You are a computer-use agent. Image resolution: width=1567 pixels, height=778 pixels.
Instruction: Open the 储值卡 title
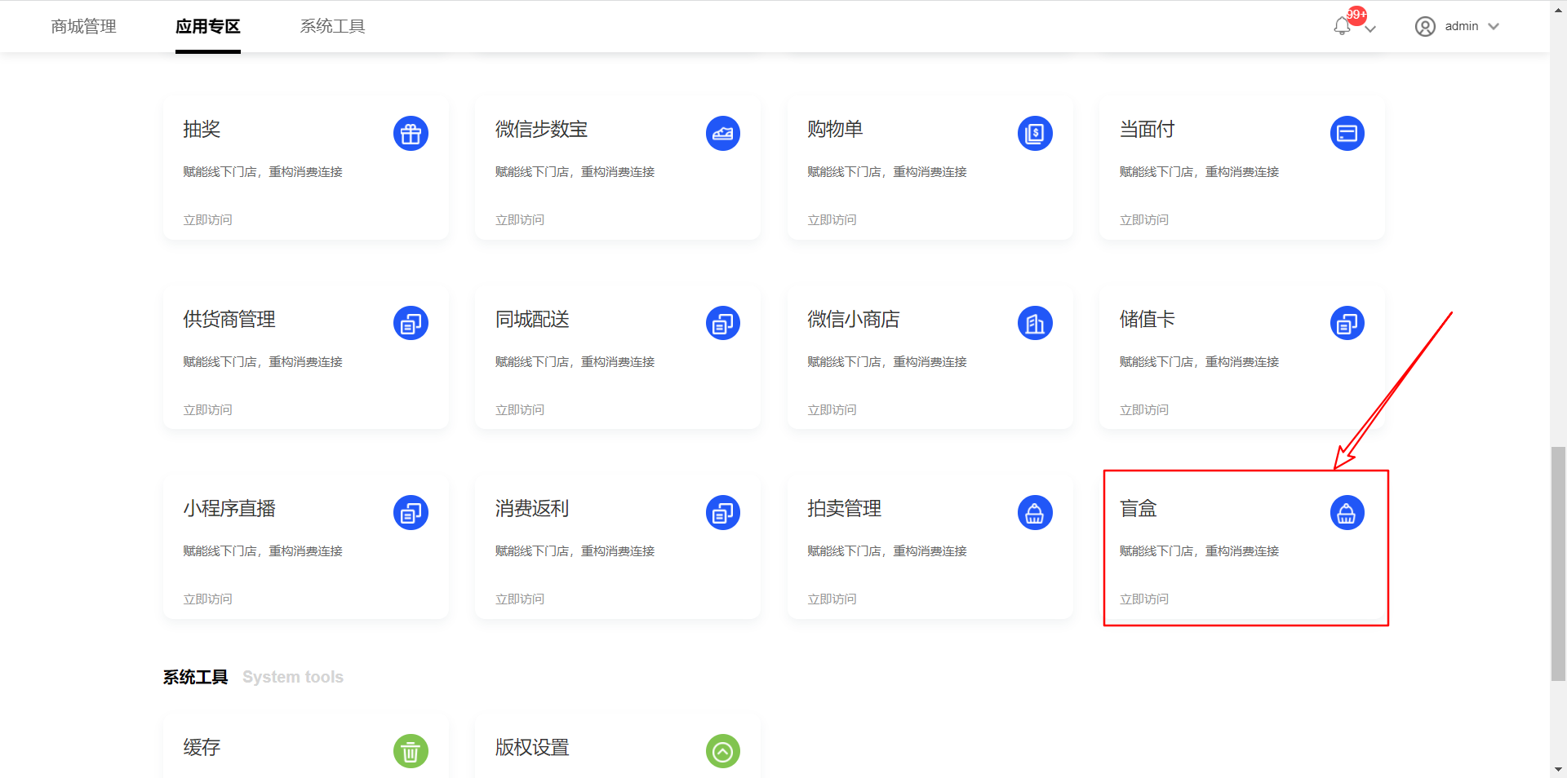1147,319
